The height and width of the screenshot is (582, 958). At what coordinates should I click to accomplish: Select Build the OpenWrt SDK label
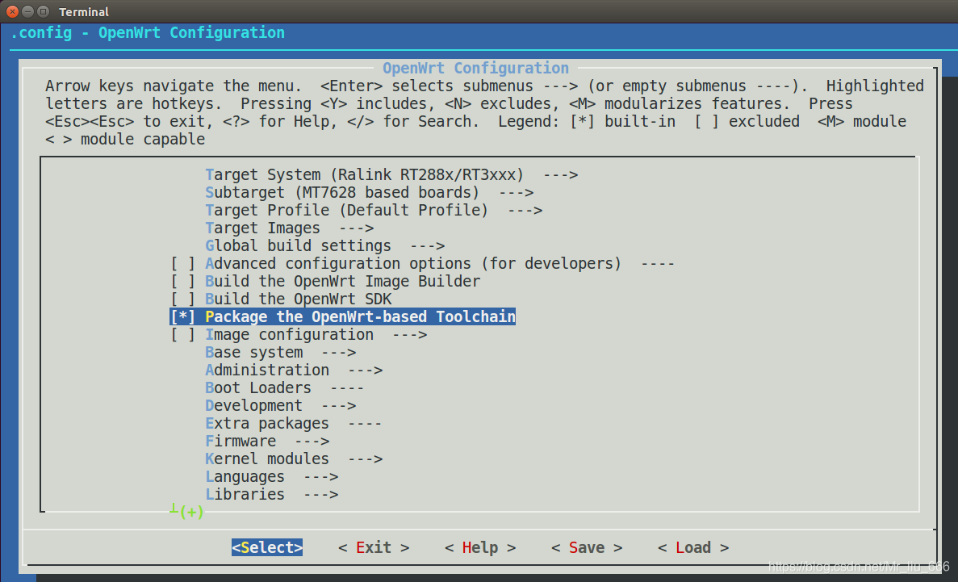298,299
